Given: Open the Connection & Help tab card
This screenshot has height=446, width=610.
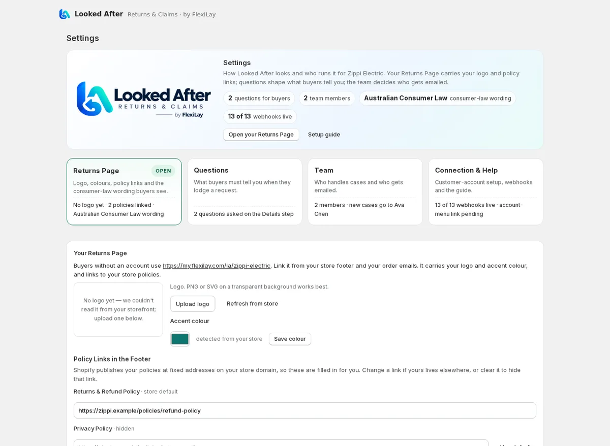Looking at the screenshot, I should pyautogui.click(x=485, y=192).
